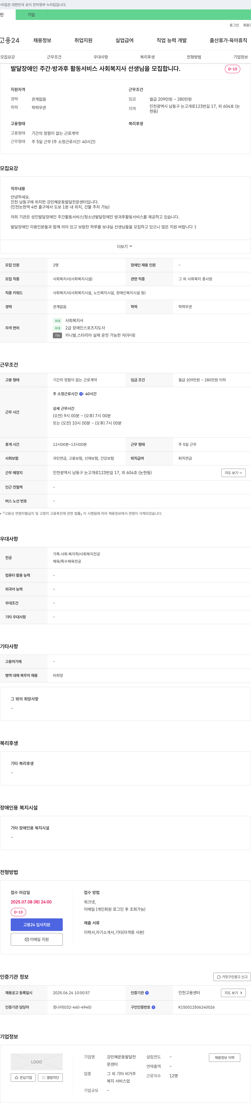Jump to 우대사항 section tab
251x1103 pixels.
[x=101, y=57]
